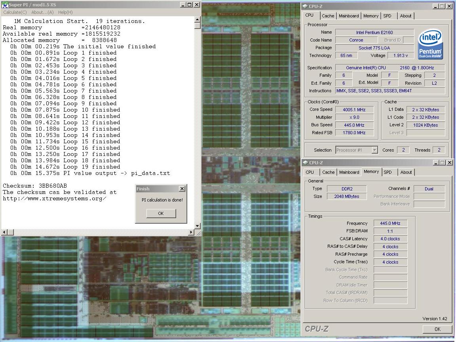Minimize the top CPU-Z window

click(x=435, y=6)
